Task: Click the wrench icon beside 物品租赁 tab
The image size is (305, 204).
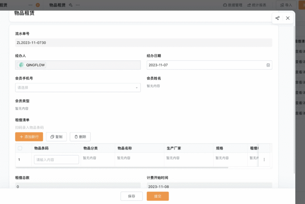Action: tap(71, 5)
